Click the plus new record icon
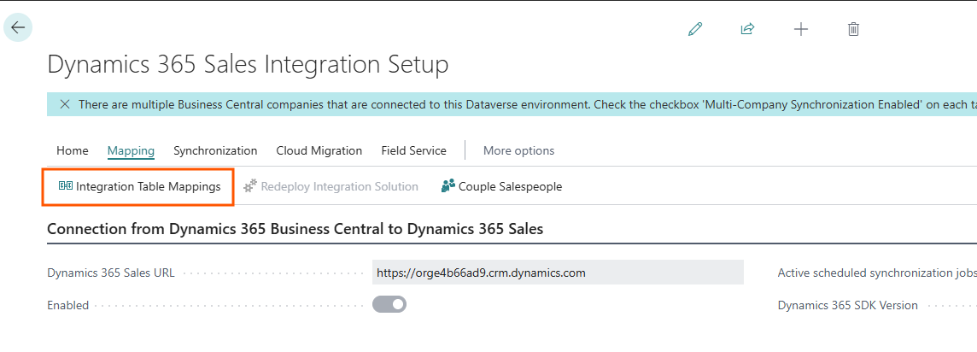The height and width of the screenshot is (352, 977). 801,29
